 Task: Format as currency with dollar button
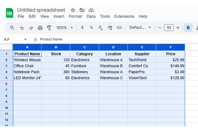point(82,28)
